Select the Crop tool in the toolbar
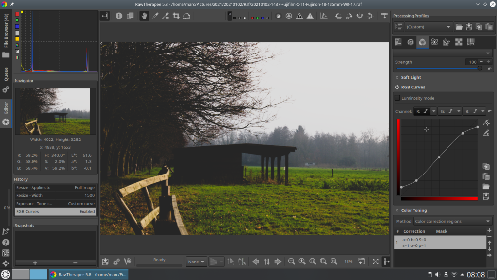The image size is (497, 280). pyautogui.click(x=176, y=16)
